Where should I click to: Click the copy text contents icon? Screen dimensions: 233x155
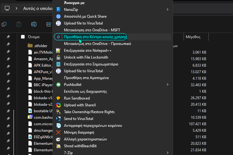pyautogui.click(x=58, y=126)
